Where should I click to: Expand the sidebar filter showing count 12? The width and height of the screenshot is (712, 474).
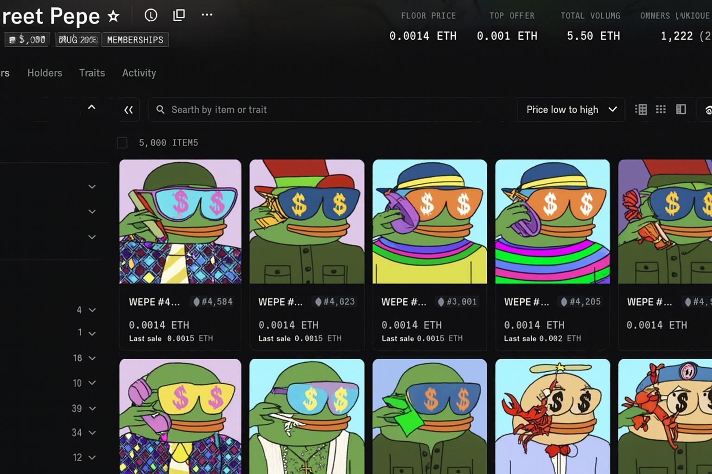point(92,457)
